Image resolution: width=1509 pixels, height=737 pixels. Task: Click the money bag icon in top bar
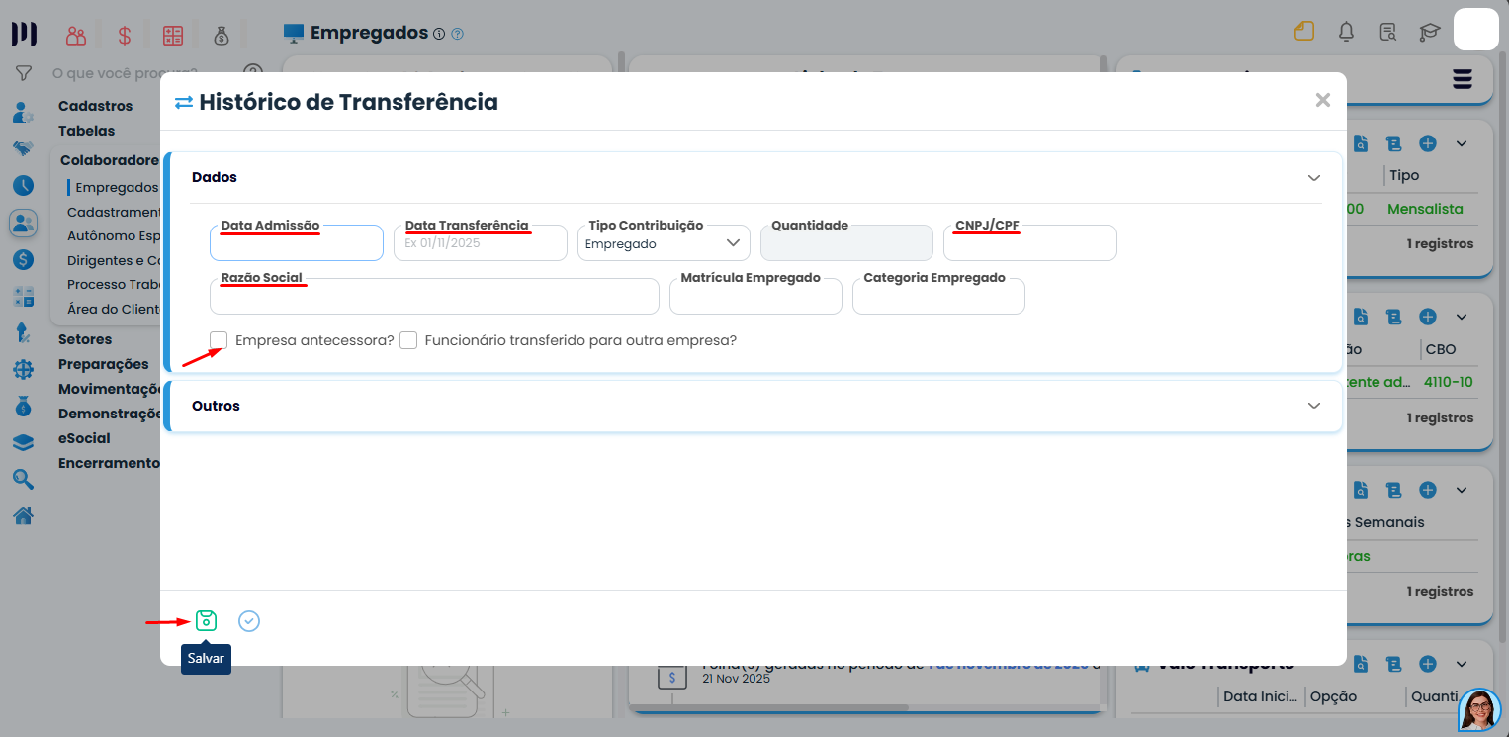tap(222, 36)
